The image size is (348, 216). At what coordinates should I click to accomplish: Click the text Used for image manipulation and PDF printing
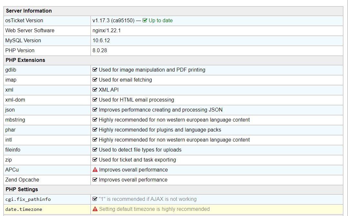click(x=152, y=70)
